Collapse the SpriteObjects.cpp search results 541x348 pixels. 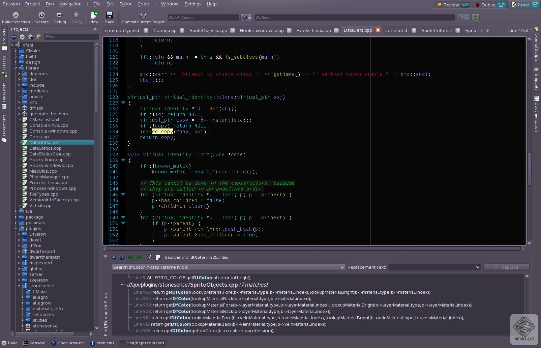pyautogui.click(x=122, y=285)
